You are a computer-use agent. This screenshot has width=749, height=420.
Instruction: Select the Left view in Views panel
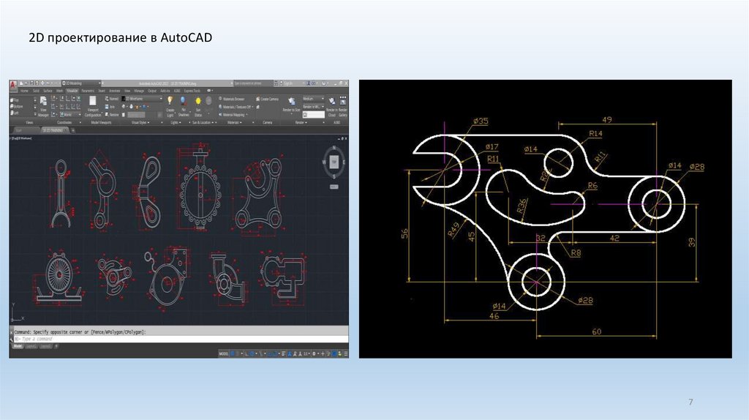[16, 113]
